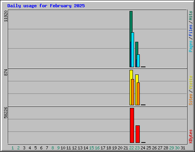Viewport: 195px width, 152px height.
Task: Click day 13 on the x-axis
Action: tap(80, 148)
